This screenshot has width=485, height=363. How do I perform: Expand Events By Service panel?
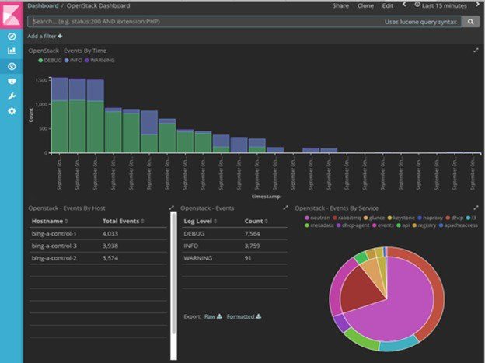(476, 208)
